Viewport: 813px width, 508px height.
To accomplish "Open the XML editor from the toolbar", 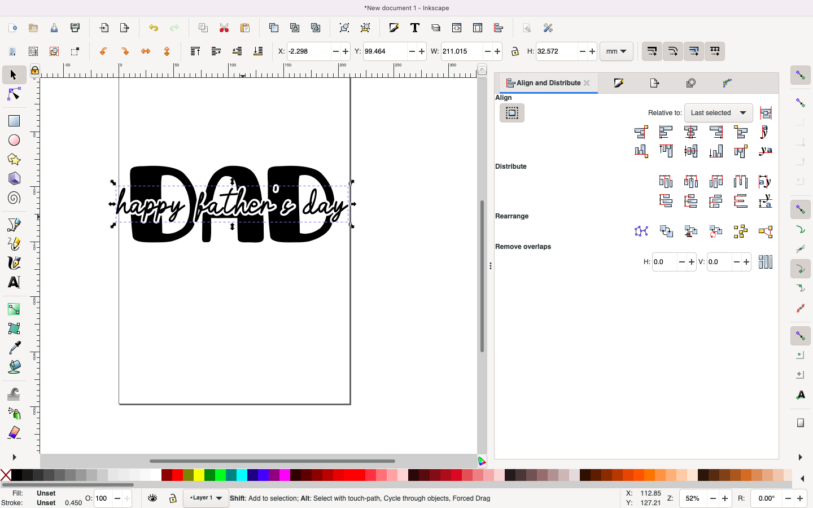I will [x=457, y=28].
